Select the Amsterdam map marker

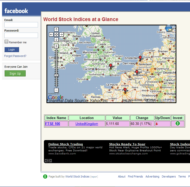pyautogui.click(x=140, y=58)
